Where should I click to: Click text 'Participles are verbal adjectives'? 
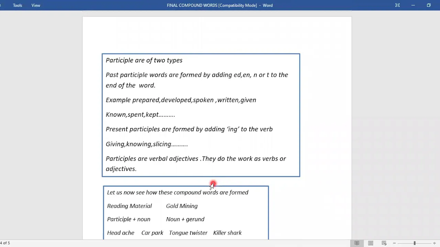[152, 158]
